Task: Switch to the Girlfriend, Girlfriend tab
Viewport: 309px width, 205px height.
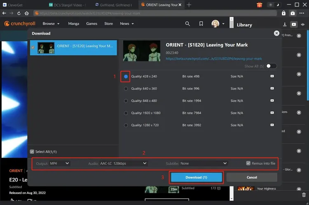Action: [115, 5]
